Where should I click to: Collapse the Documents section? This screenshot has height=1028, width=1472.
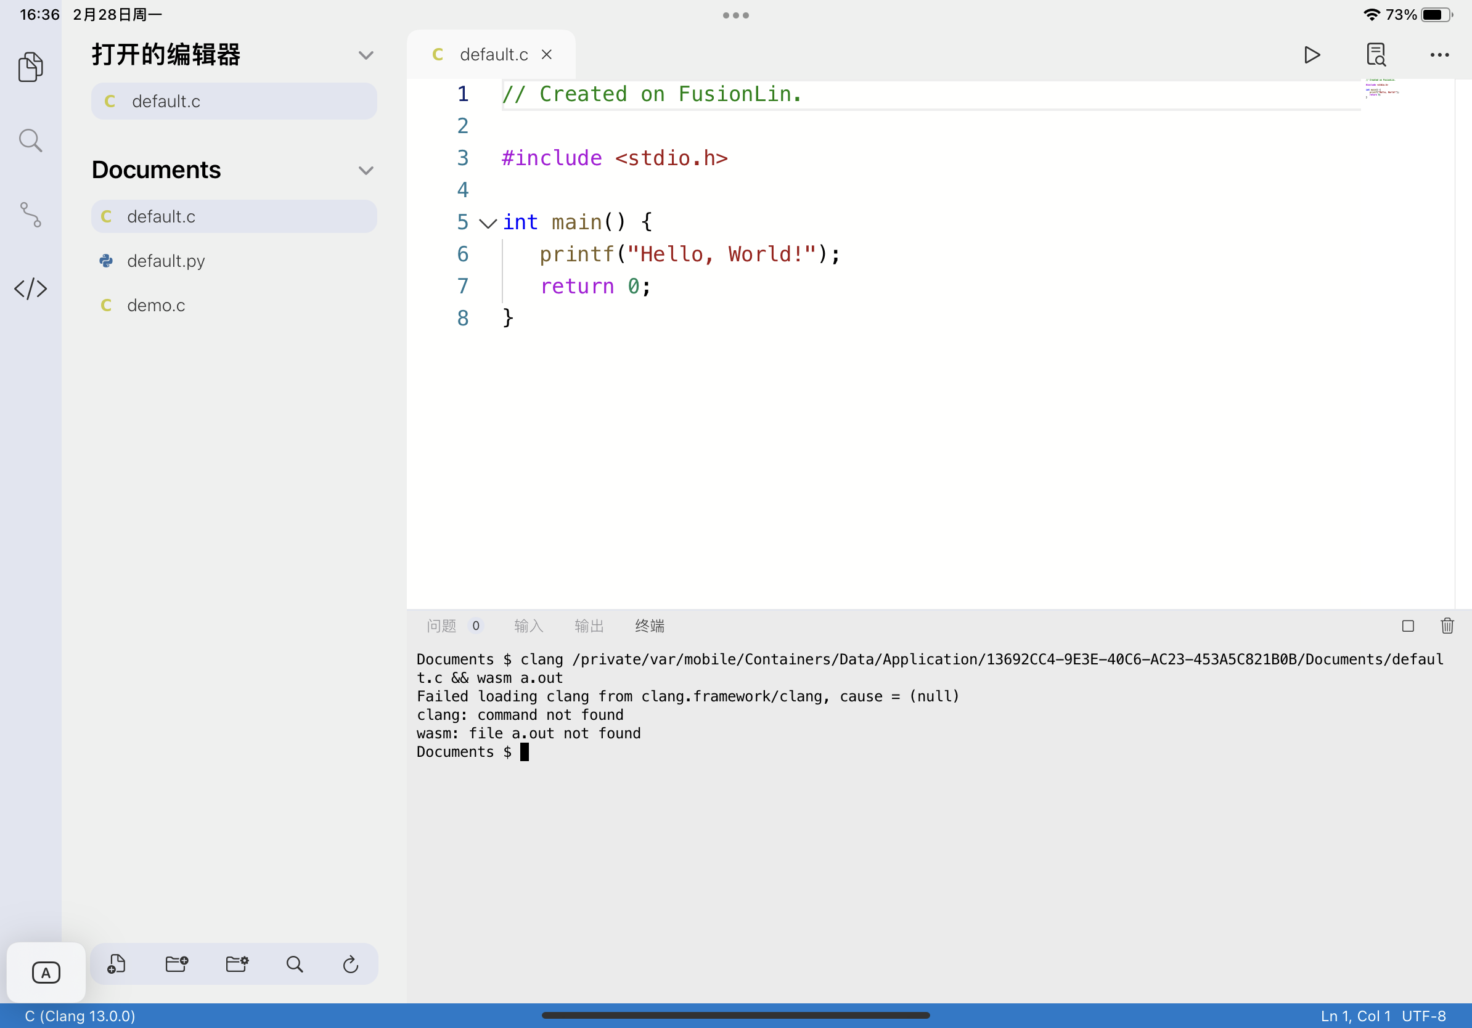click(x=366, y=170)
